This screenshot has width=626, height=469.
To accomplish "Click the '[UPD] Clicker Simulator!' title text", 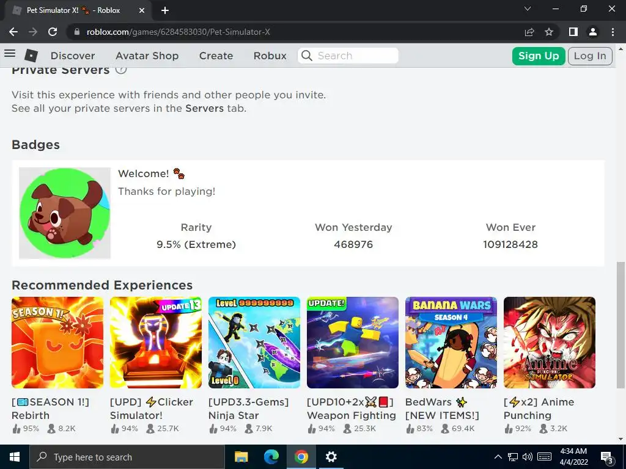I will point(152,409).
